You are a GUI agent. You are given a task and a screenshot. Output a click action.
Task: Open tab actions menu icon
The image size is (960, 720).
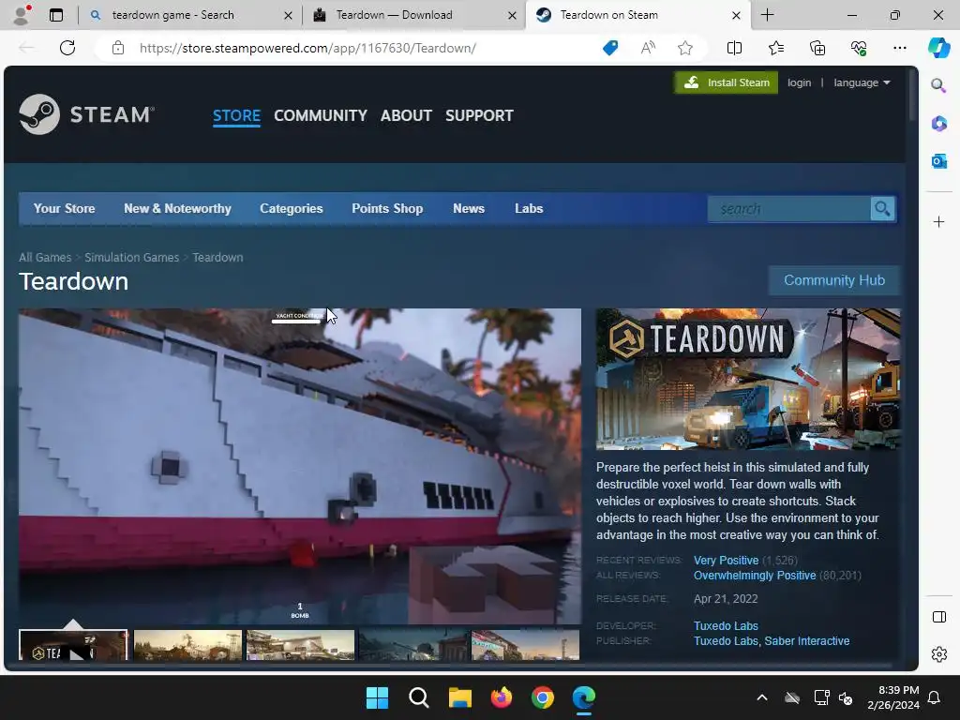tap(56, 15)
